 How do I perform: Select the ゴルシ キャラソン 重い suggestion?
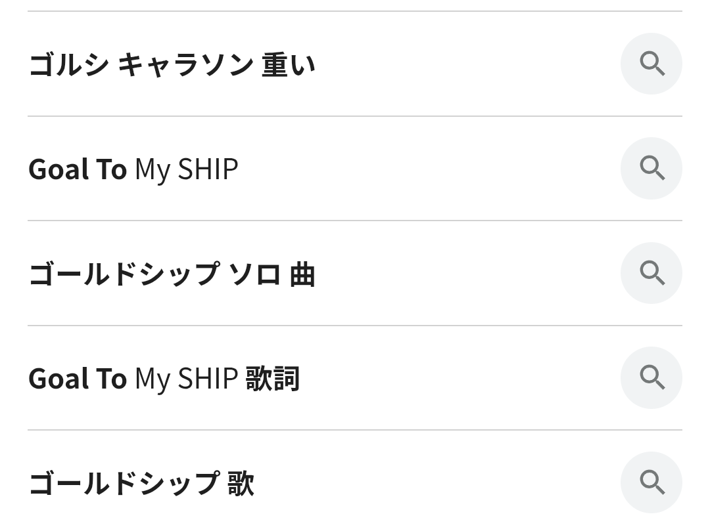172,64
